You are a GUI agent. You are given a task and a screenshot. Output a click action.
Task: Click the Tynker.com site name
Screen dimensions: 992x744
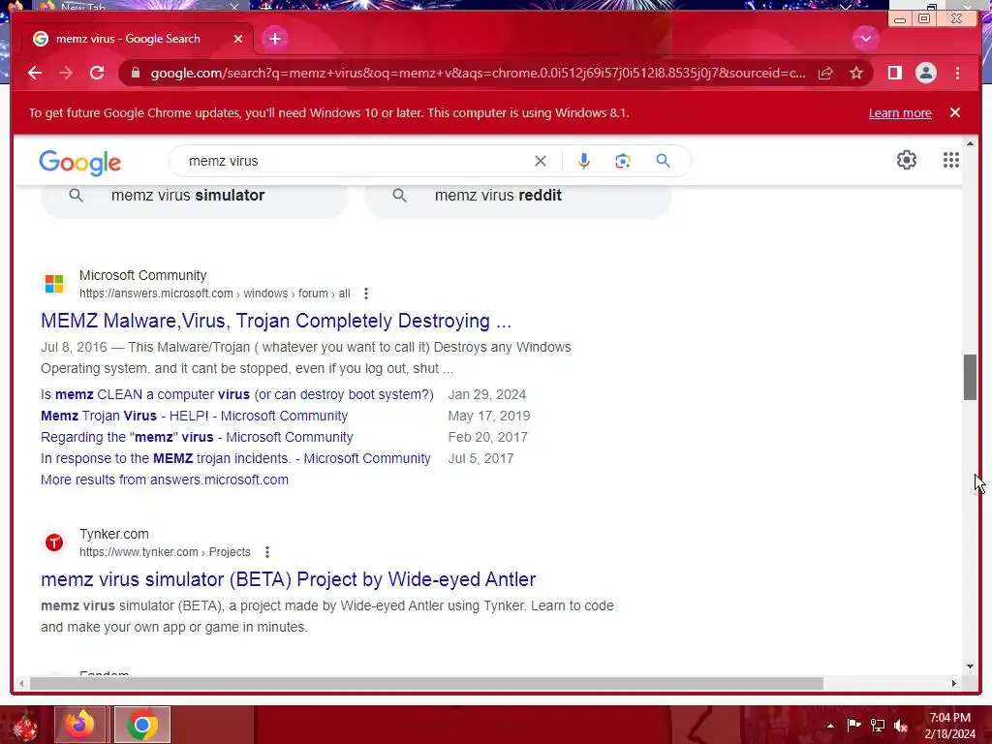coord(114,535)
